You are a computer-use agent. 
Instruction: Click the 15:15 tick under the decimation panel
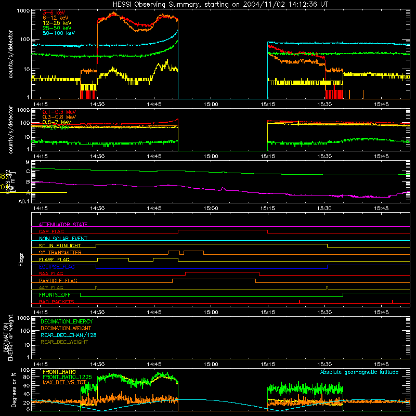[x=268, y=365]
